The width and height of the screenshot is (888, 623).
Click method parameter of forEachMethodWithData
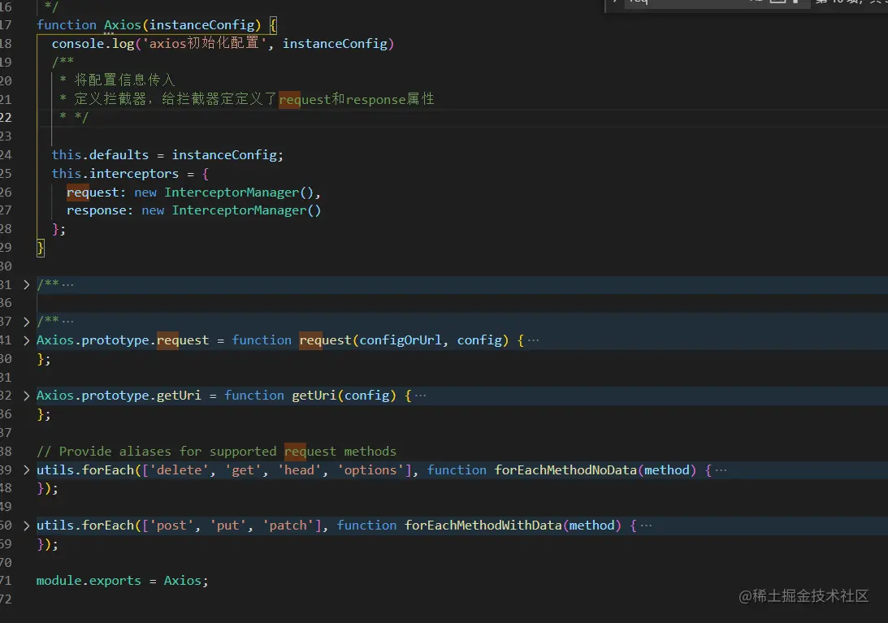coord(591,526)
